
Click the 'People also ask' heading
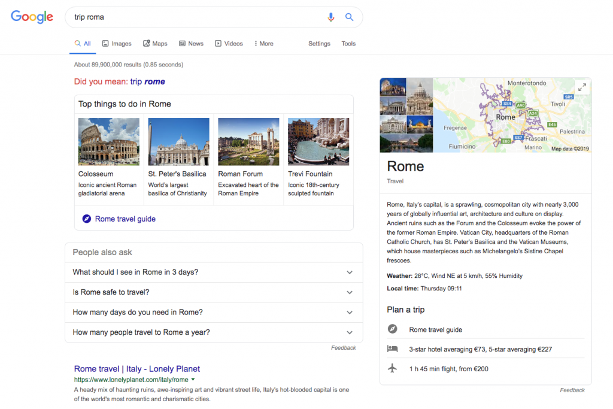102,253
